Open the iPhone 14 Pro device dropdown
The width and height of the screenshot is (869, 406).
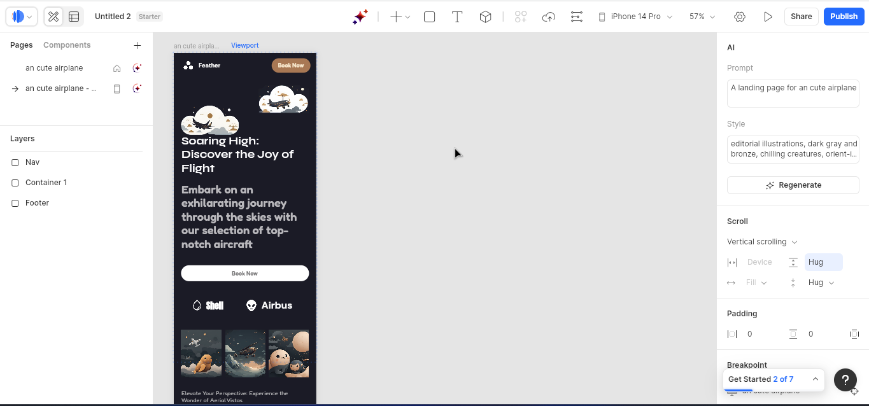(635, 17)
